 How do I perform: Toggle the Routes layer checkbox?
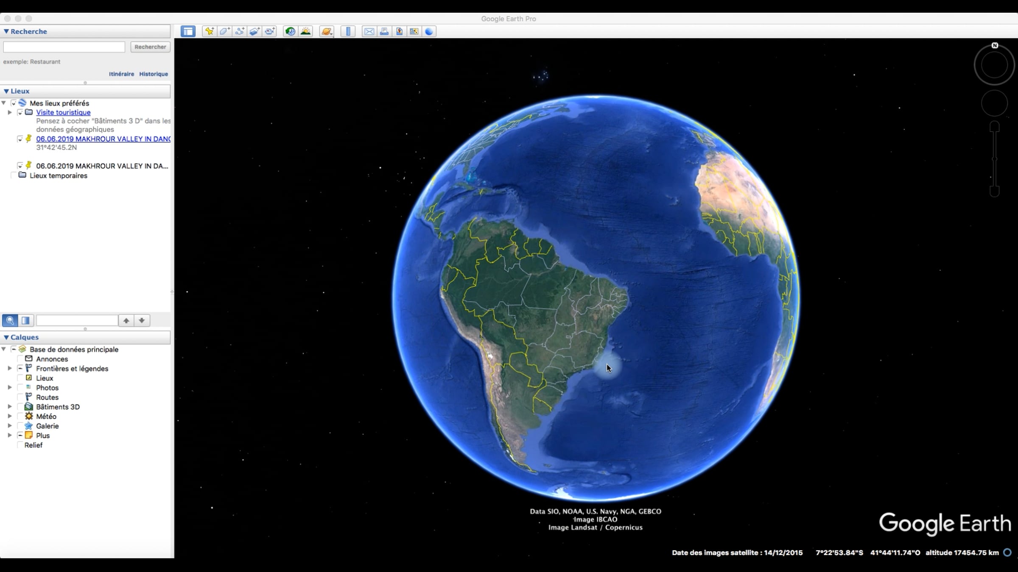click(x=20, y=397)
